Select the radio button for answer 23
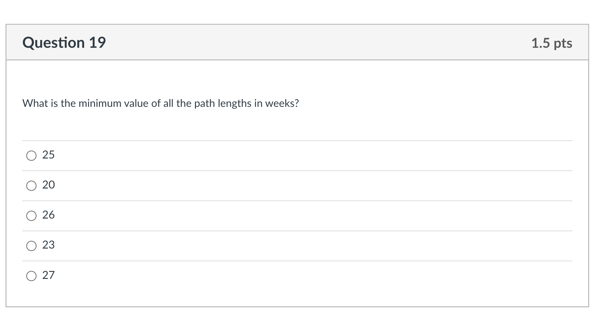Viewport: 592px width, 327px height. tap(31, 246)
